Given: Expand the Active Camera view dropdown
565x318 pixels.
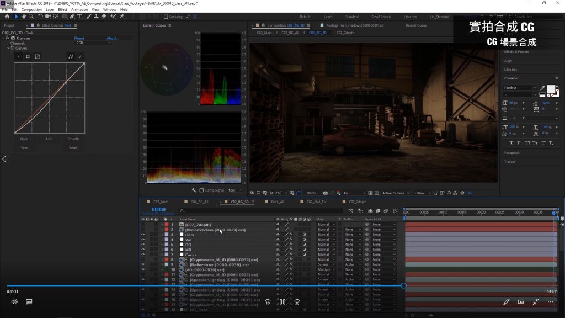Looking at the screenshot, I should point(396,193).
